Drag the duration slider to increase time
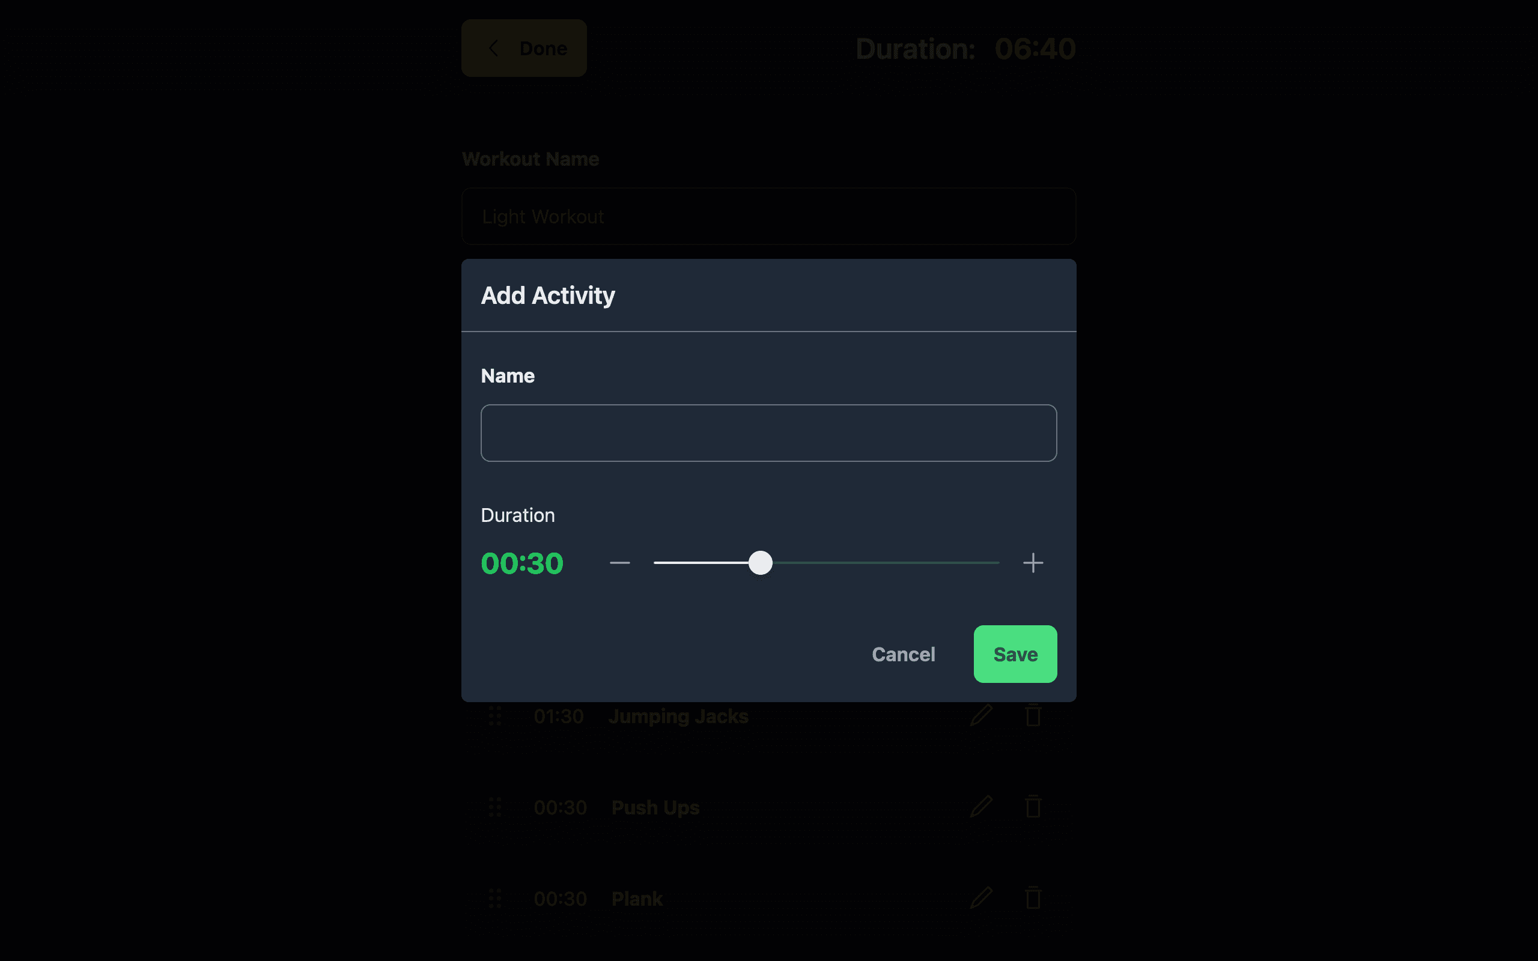1538x961 pixels. pyautogui.click(x=759, y=563)
